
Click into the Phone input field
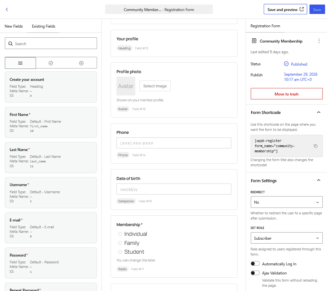click(x=174, y=143)
